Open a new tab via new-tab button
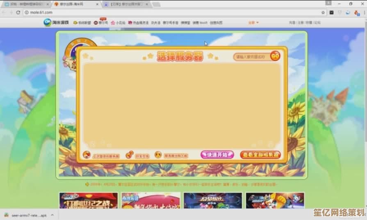367x220 pixels. (x=156, y=4)
